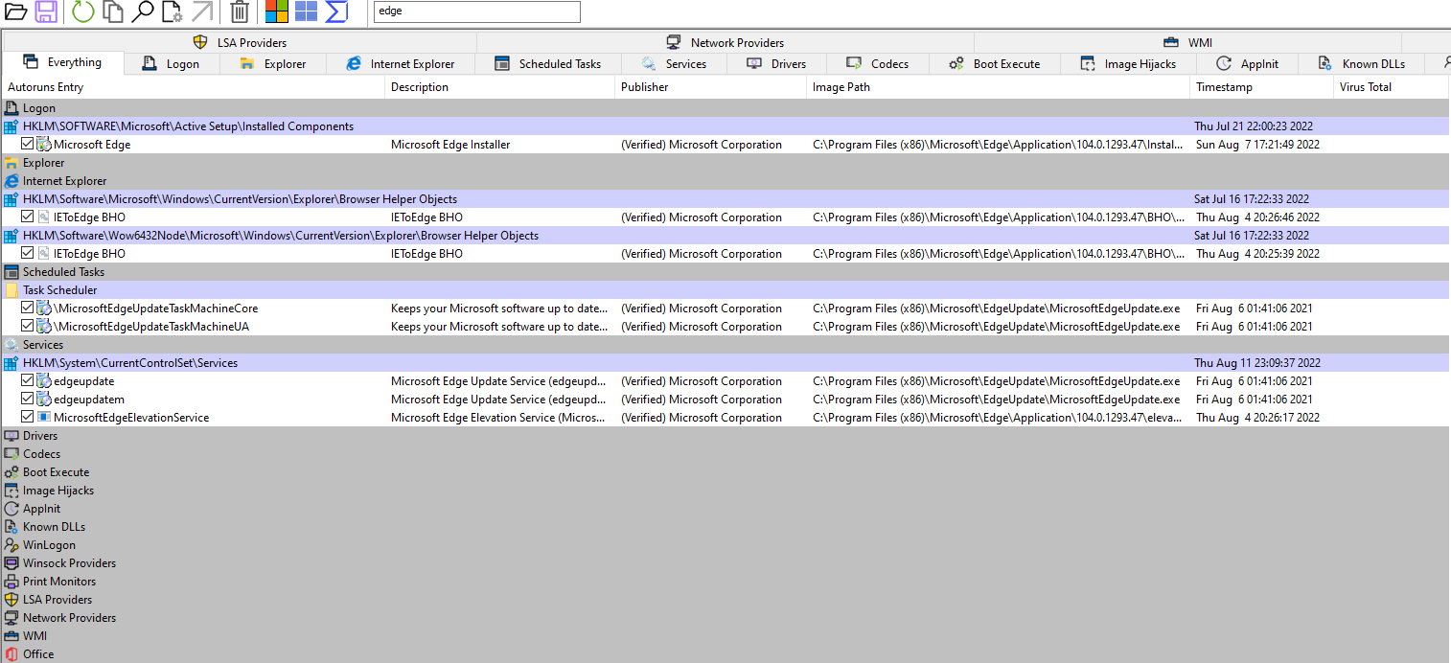Image resolution: width=1451 pixels, height=663 pixels.
Task: Sort by the Publisher column header
Action: coord(711,87)
